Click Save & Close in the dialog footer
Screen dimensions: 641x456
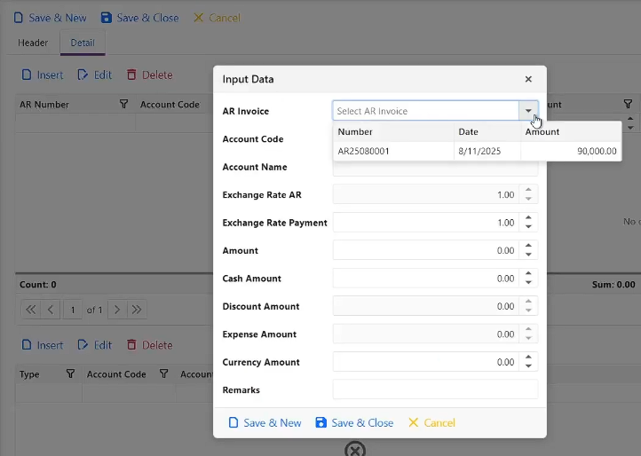[x=354, y=423]
